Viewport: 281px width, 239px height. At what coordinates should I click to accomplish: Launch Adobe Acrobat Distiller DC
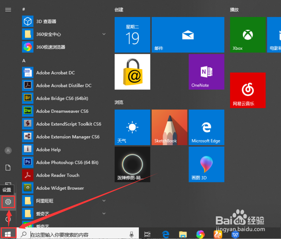pos(64,86)
